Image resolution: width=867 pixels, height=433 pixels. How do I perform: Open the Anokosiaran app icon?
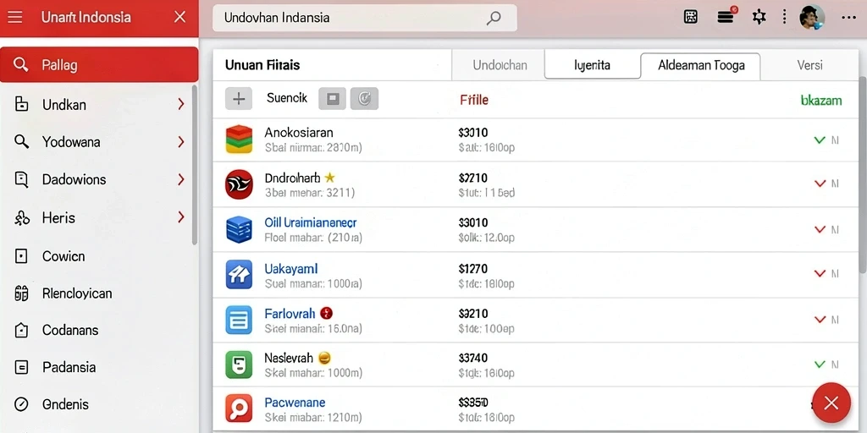pos(239,140)
